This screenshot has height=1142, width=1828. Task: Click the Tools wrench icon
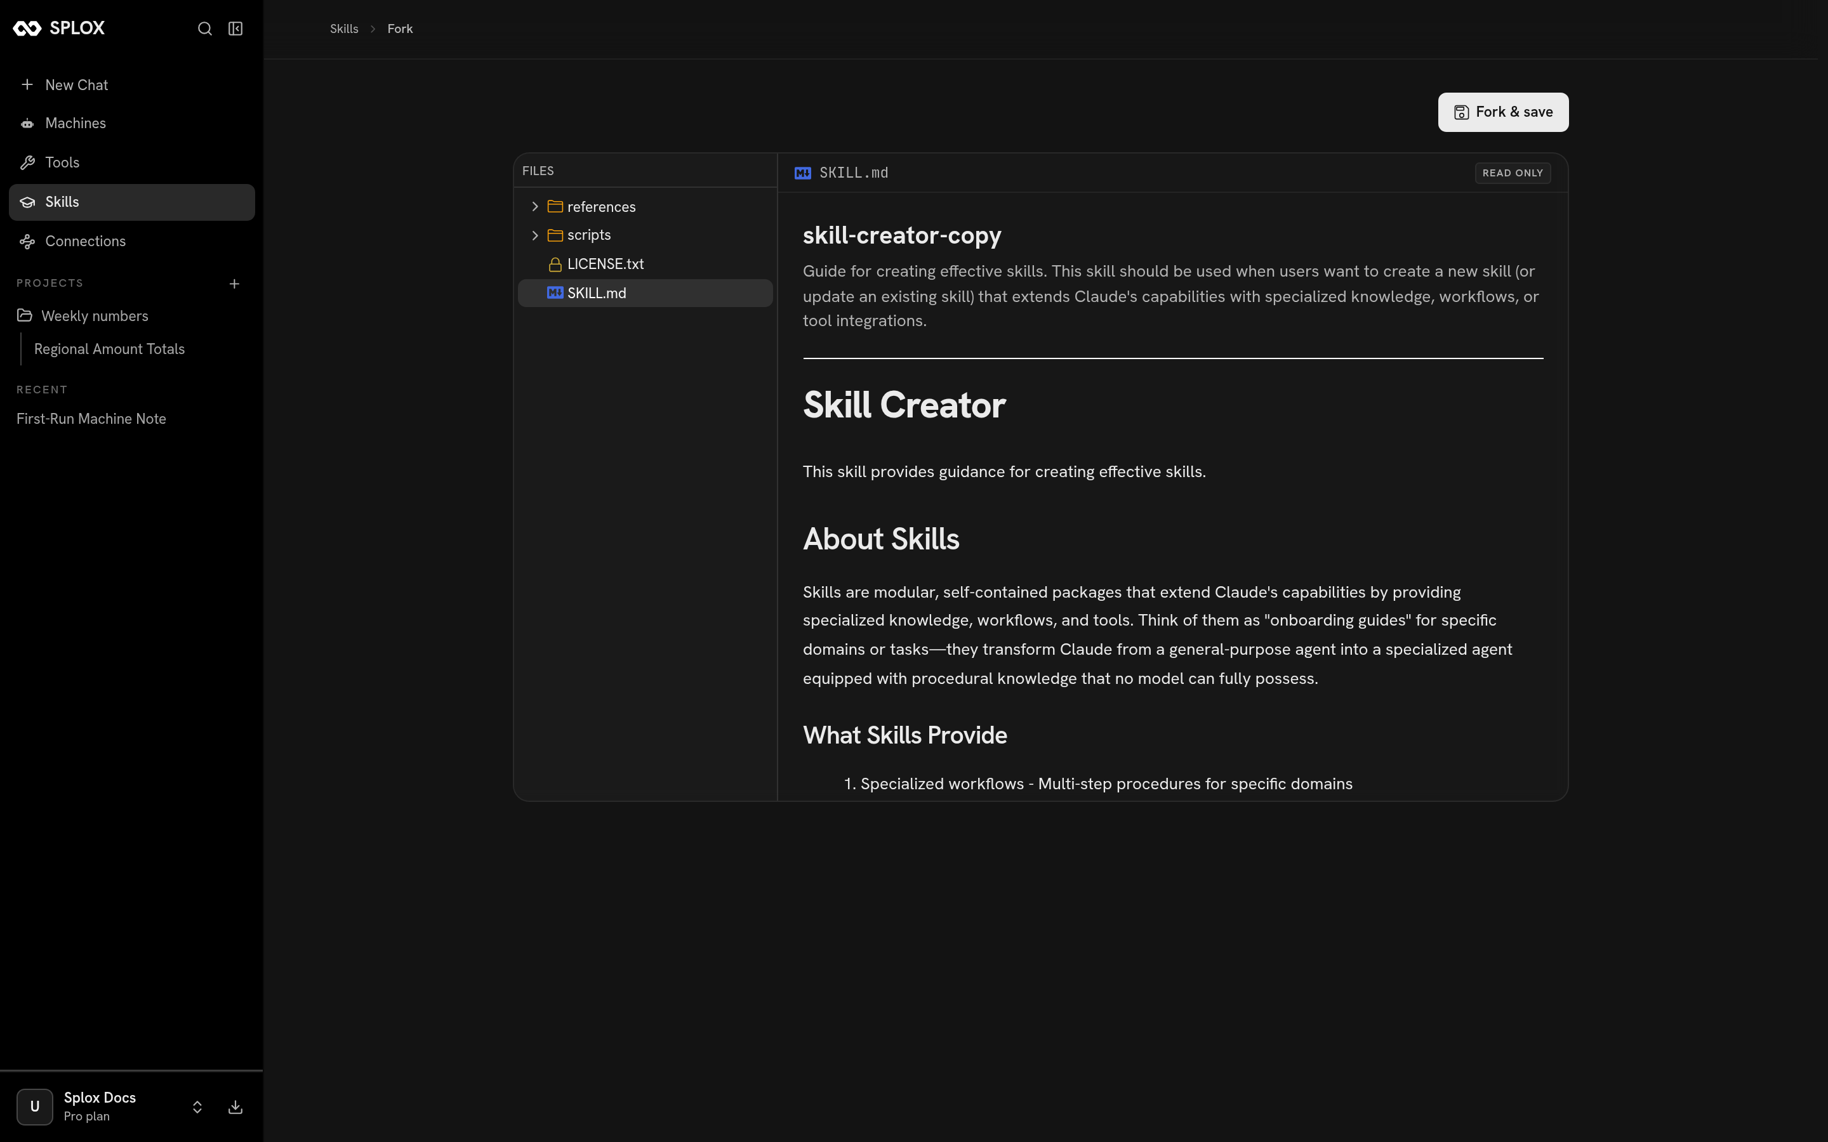coord(27,162)
